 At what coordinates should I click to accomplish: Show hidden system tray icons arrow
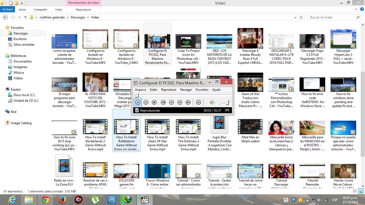(279, 200)
